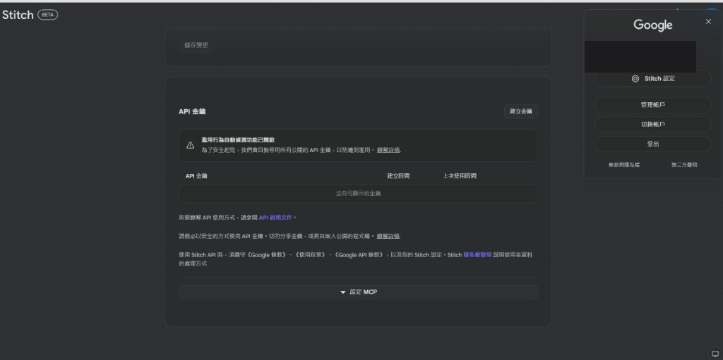Viewport: 723px width, 360px height.
Task: Close the Google account panel
Action: 708,21
